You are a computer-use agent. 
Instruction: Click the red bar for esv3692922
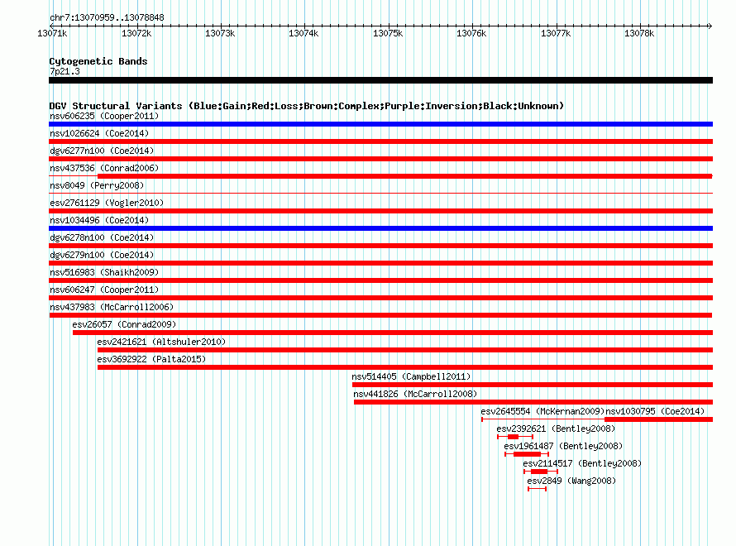405,367
